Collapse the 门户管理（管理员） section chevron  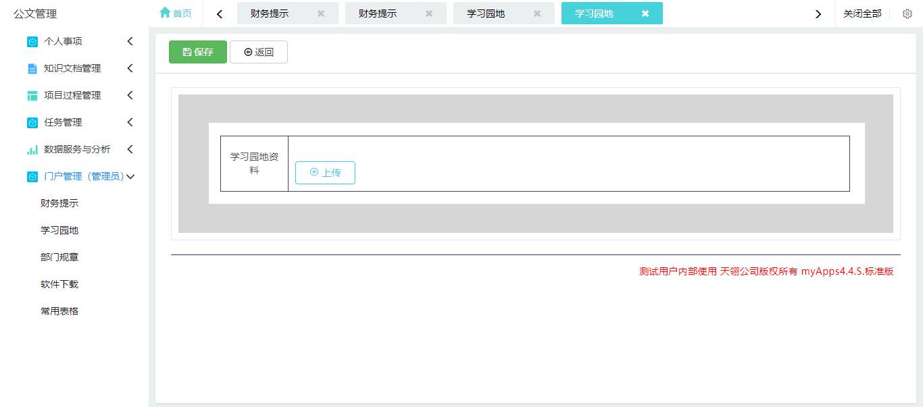(x=131, y=176)
